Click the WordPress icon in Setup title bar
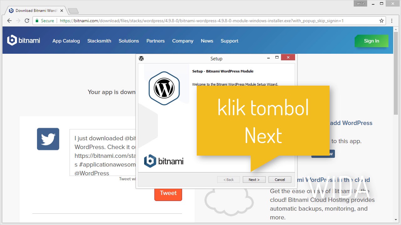The height and width of the screenshot is (225, 401). pos(141,58)
